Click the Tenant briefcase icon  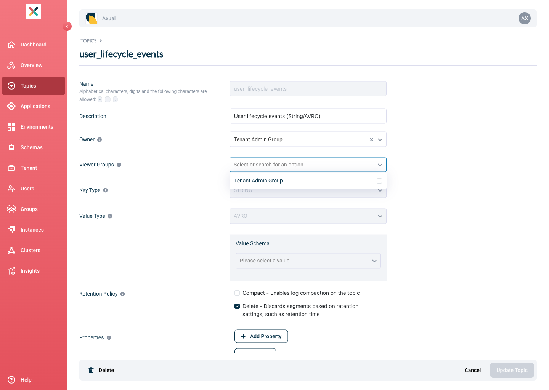coord(11,168)
